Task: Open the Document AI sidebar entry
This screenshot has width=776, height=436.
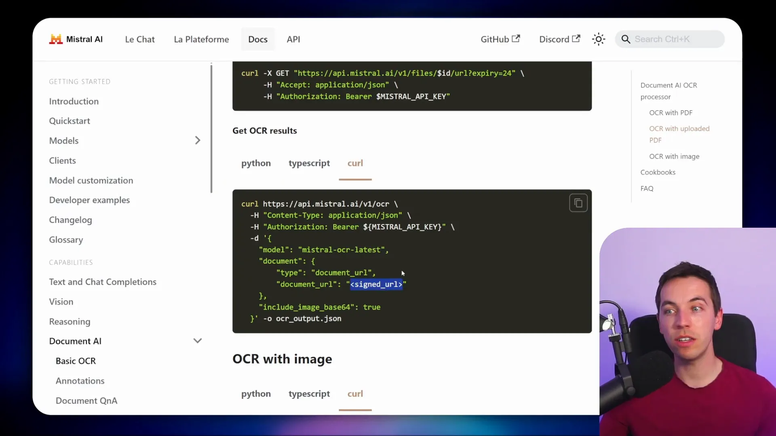Action: click(x=75, y=341)
